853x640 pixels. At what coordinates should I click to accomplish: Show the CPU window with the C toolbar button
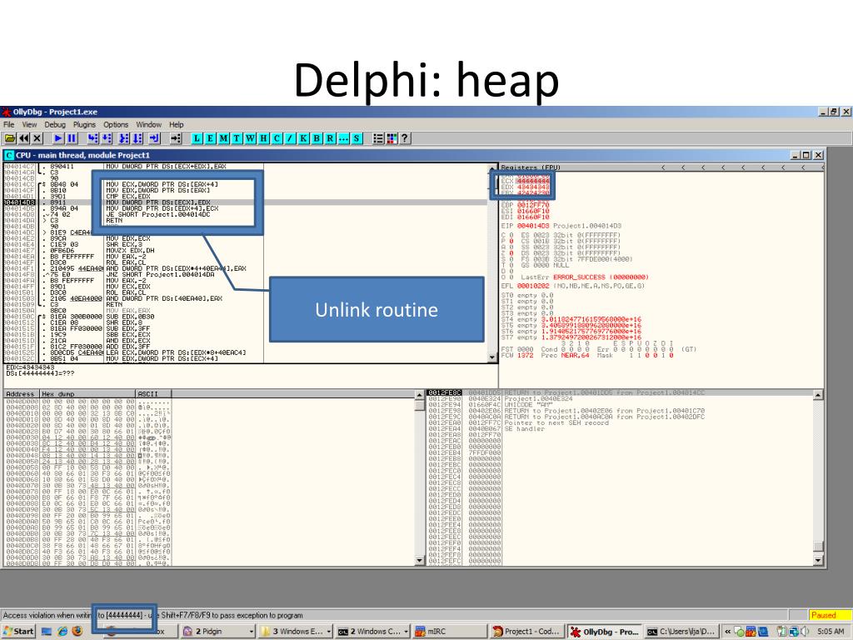tap(277, 138)
